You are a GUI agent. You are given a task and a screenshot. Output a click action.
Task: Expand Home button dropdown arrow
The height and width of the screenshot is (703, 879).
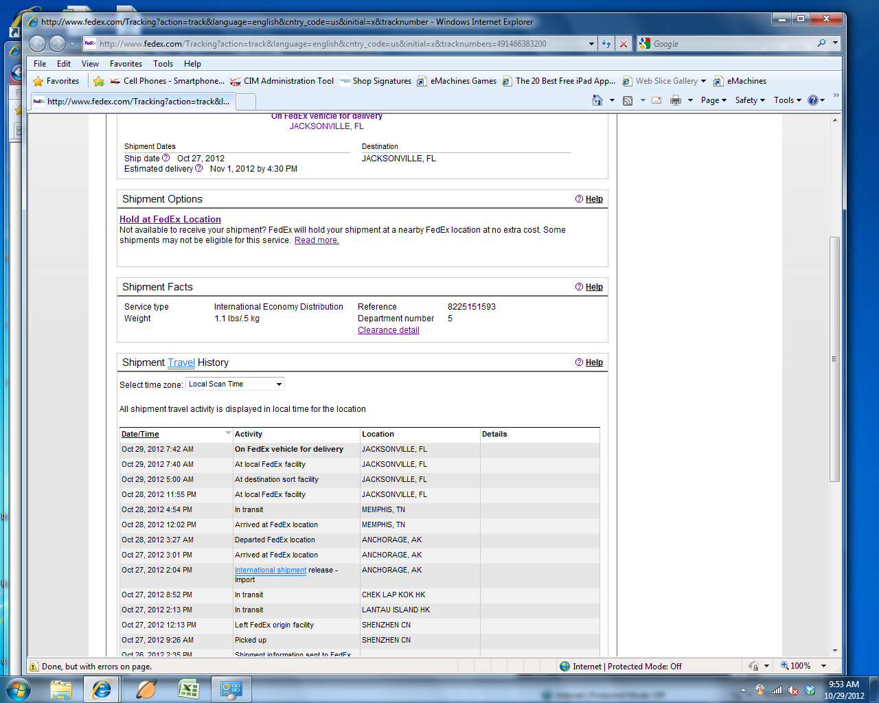(612, 100)
